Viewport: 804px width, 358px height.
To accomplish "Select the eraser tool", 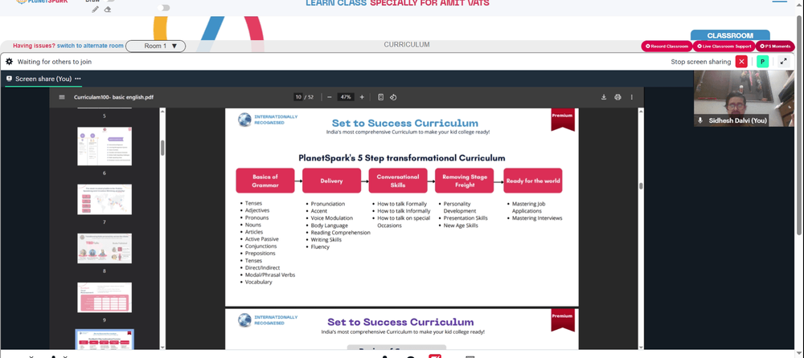I will [x=108, y=10].
